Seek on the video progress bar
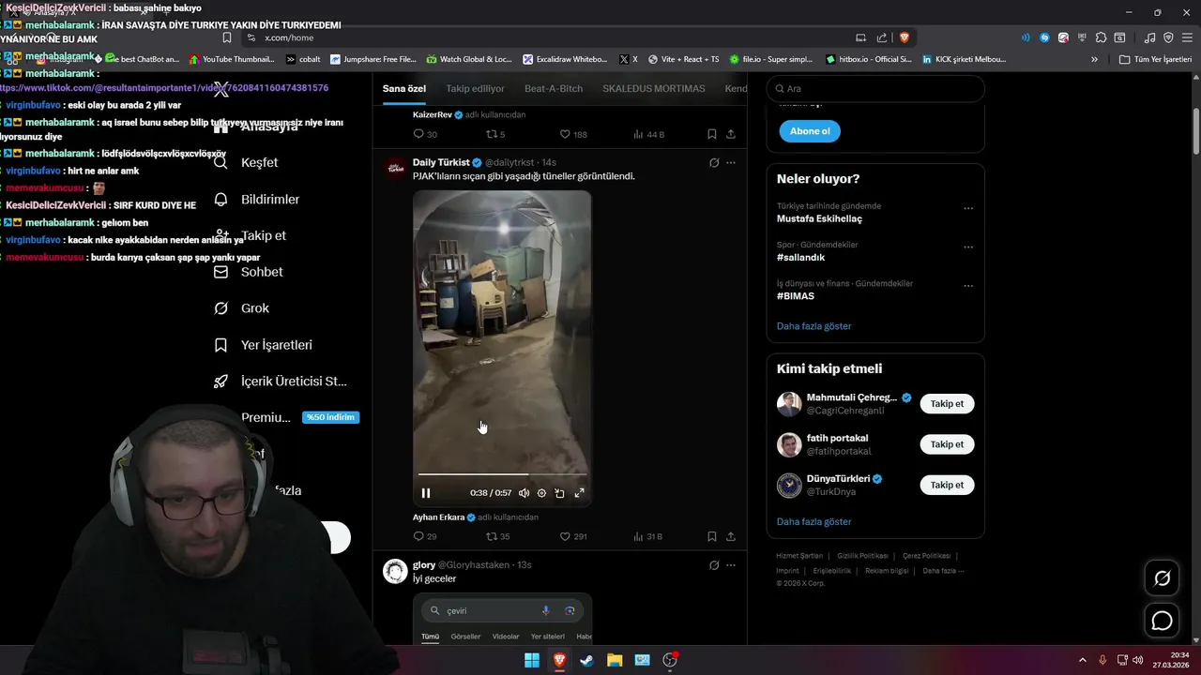This screenshot has height=675, width=1201. click(502, 474)
